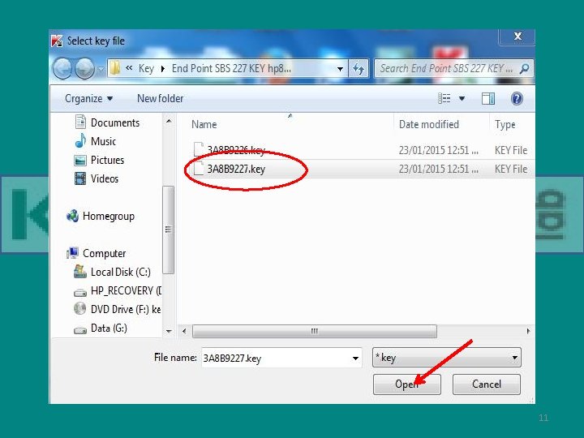Sort by the Date modified column
The height and width of the screenshot is (438, 584).
coord(429,124)
